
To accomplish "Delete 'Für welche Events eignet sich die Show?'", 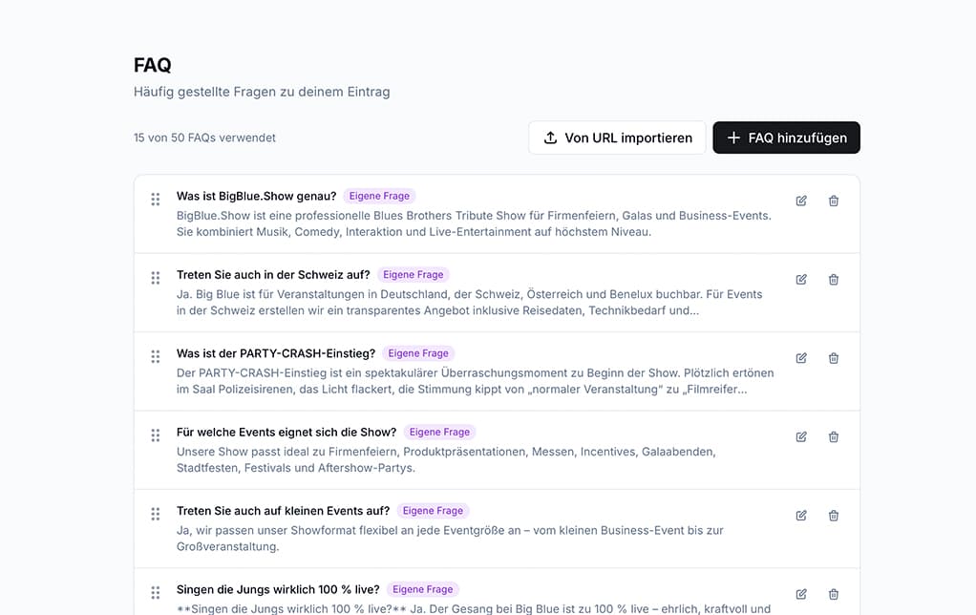I will tap(834, 436).
